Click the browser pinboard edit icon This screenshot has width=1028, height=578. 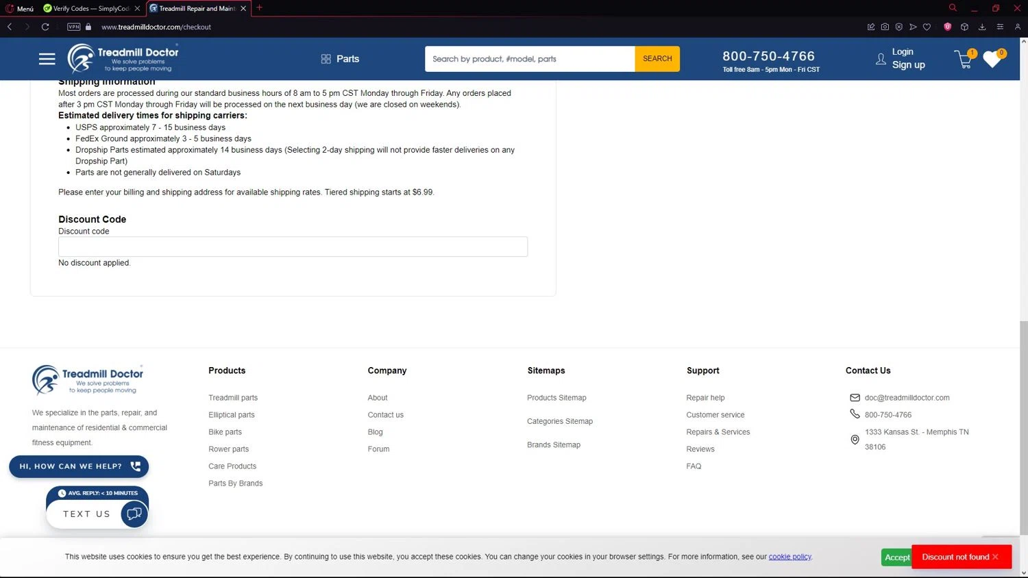pyautogui.click(x=870, y=27)
